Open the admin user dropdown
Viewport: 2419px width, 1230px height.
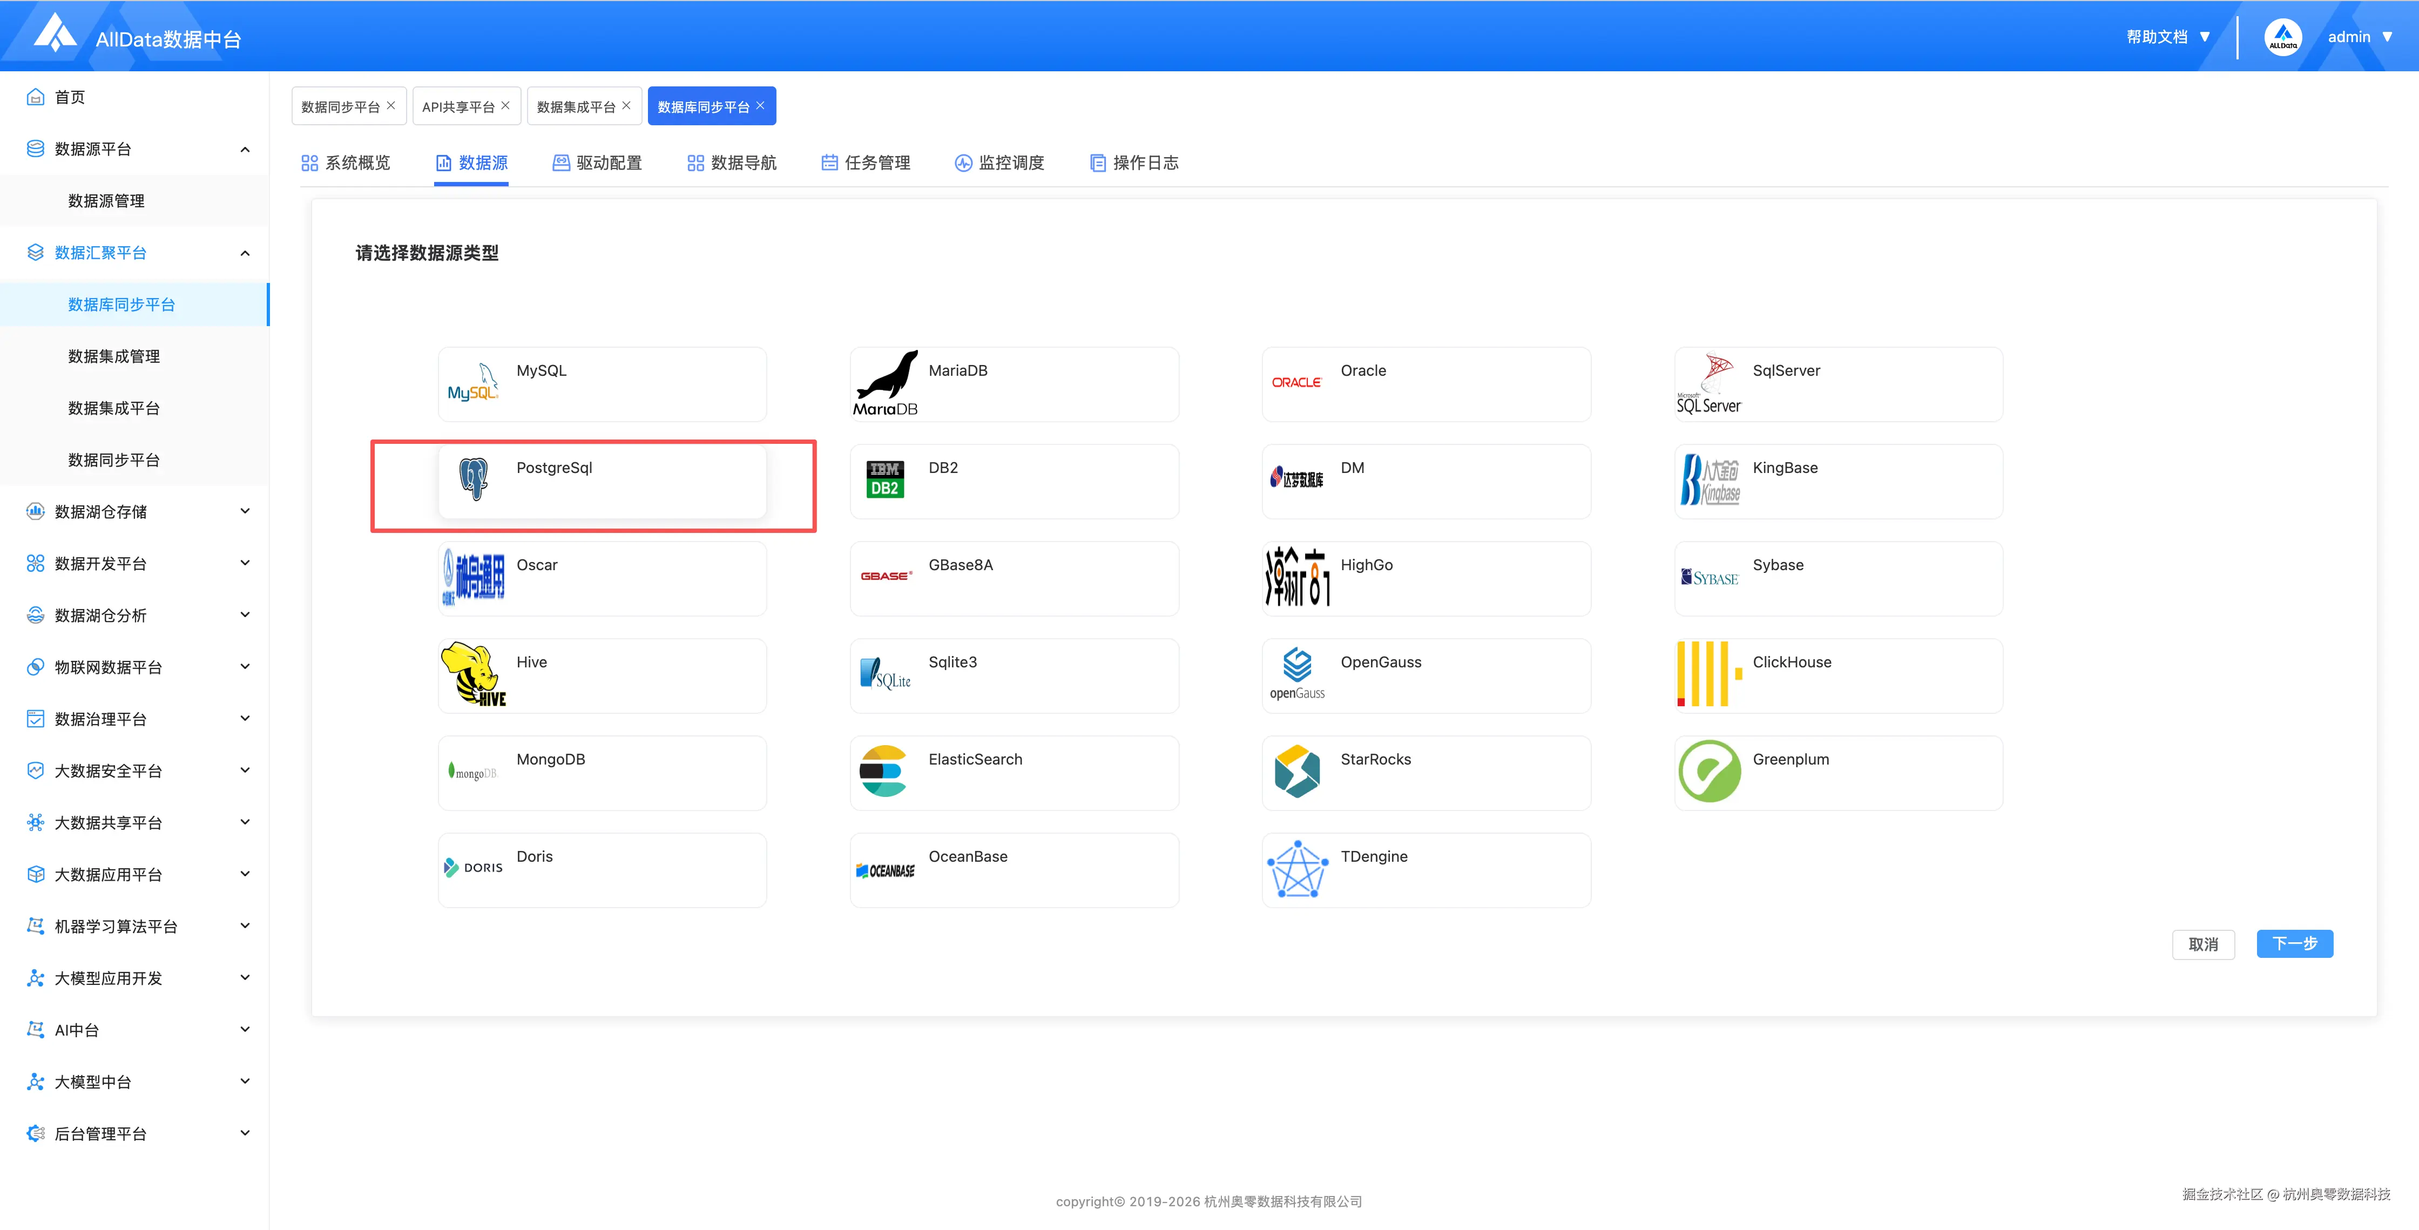coord(2360,37)
